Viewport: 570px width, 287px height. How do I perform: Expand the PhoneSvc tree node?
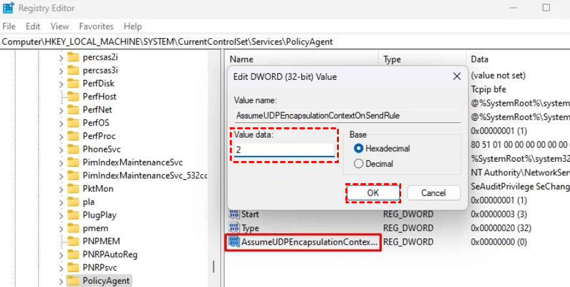coord(61,149)
